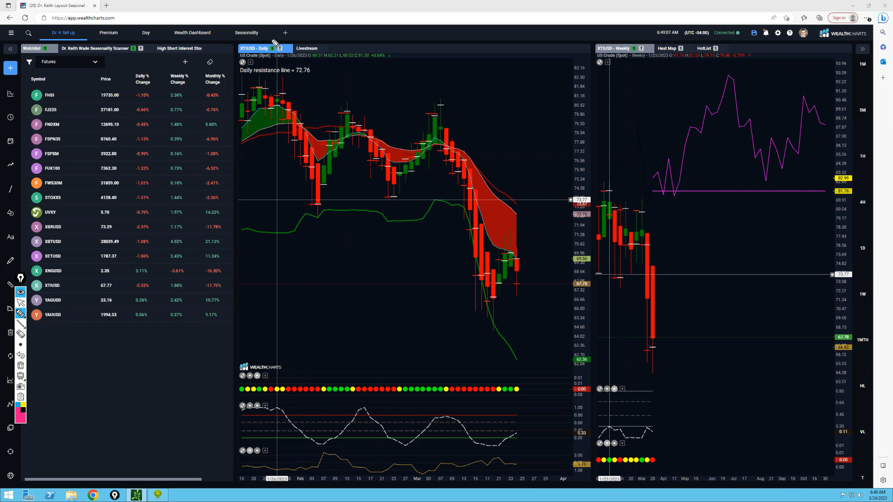This screenshot has width=893, height=502.
Task: Toggle the T badge on XTIUSD Daily tab
Action: pos(280,48)
